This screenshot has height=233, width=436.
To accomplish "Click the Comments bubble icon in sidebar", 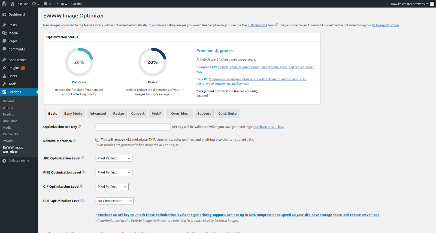I will [4, 49].
